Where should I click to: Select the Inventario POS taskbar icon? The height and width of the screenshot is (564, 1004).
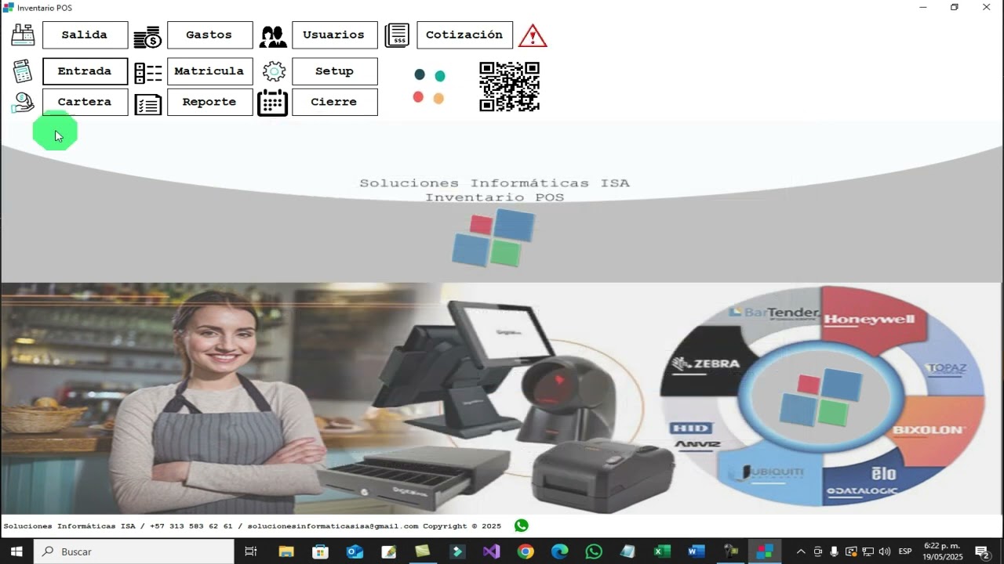pos(765,551)
